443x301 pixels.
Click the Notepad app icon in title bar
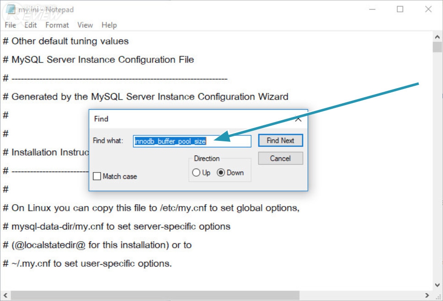point(9,9)
